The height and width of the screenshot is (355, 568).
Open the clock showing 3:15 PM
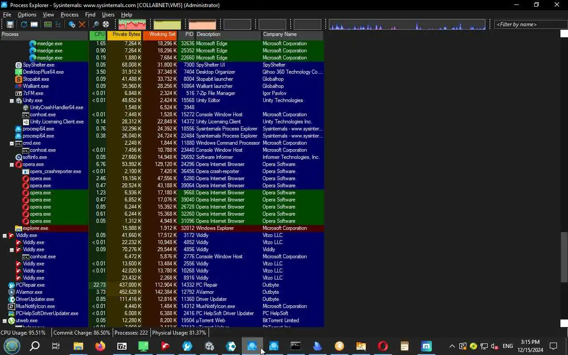click(x=530, y=346)
